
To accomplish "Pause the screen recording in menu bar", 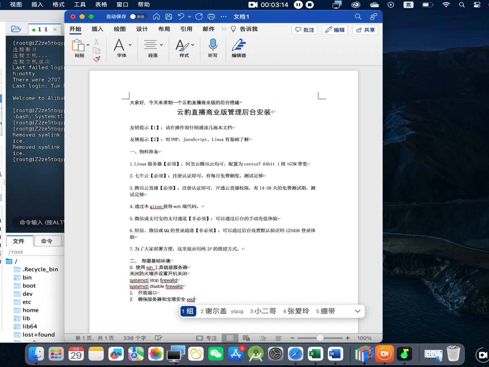I will (x=298, y=5).
